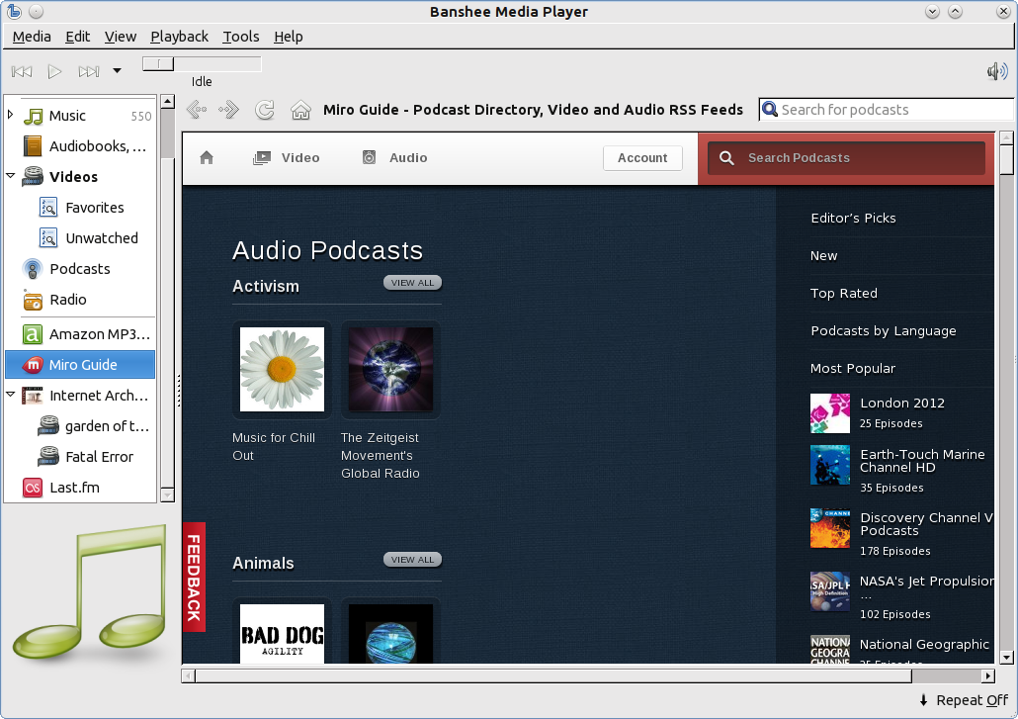This screenshot has height=719, width=1018.
Task: Open the London 2012 podcast thumbnail
Action: (830, 413)
